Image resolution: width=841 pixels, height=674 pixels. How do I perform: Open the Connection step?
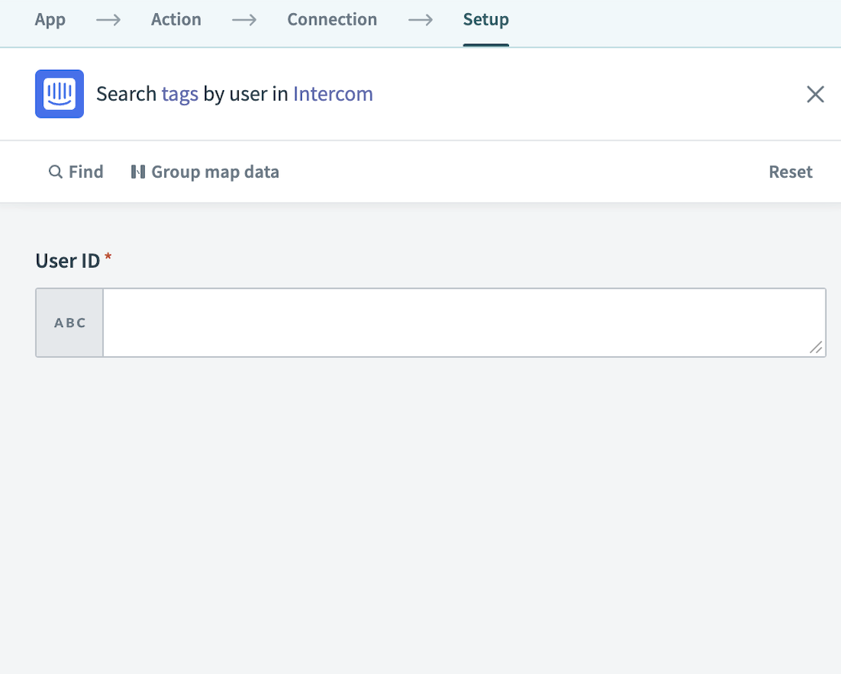pyautogui.click(x=332, y=20)
